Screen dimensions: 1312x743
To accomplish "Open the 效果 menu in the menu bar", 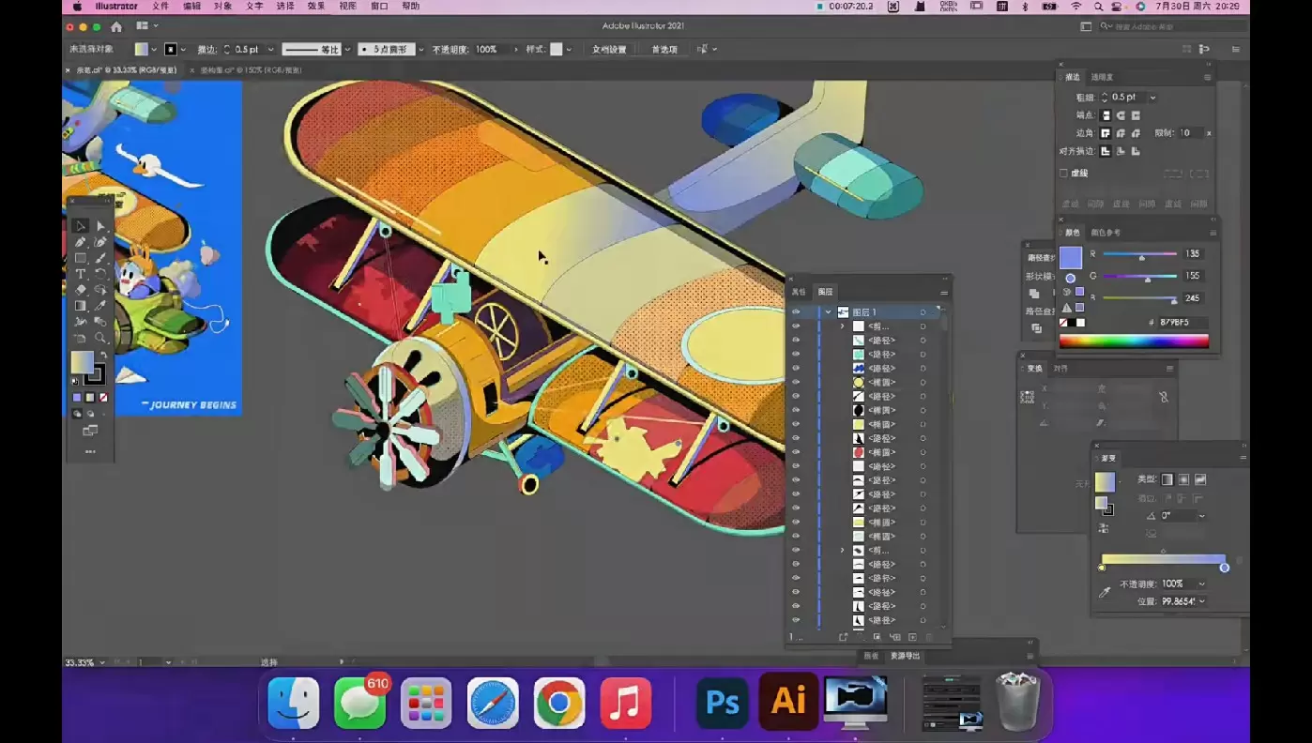I will click(316, 7).
